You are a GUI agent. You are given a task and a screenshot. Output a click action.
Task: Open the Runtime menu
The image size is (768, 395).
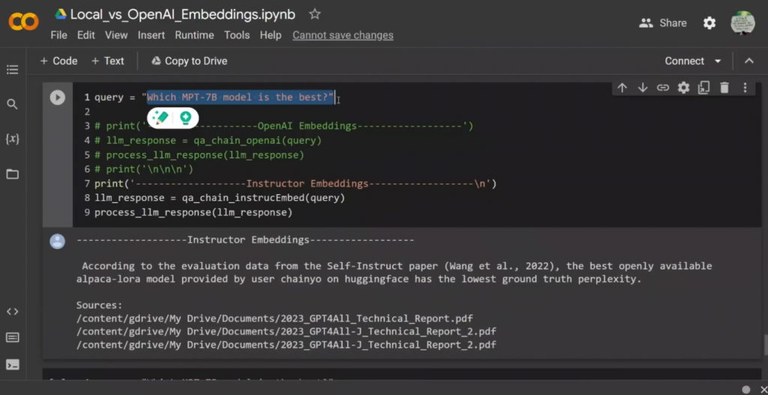click(x=194, y=35)
